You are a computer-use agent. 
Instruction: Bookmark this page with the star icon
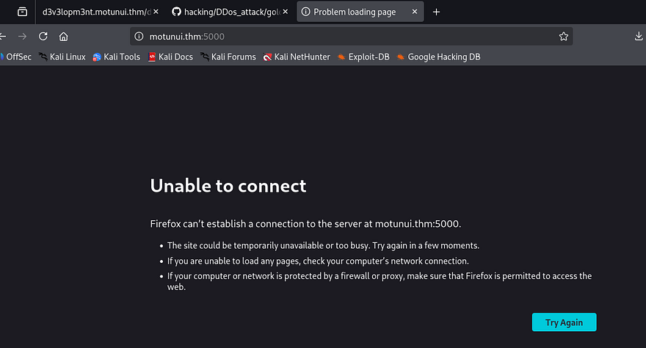coord(564,36)
